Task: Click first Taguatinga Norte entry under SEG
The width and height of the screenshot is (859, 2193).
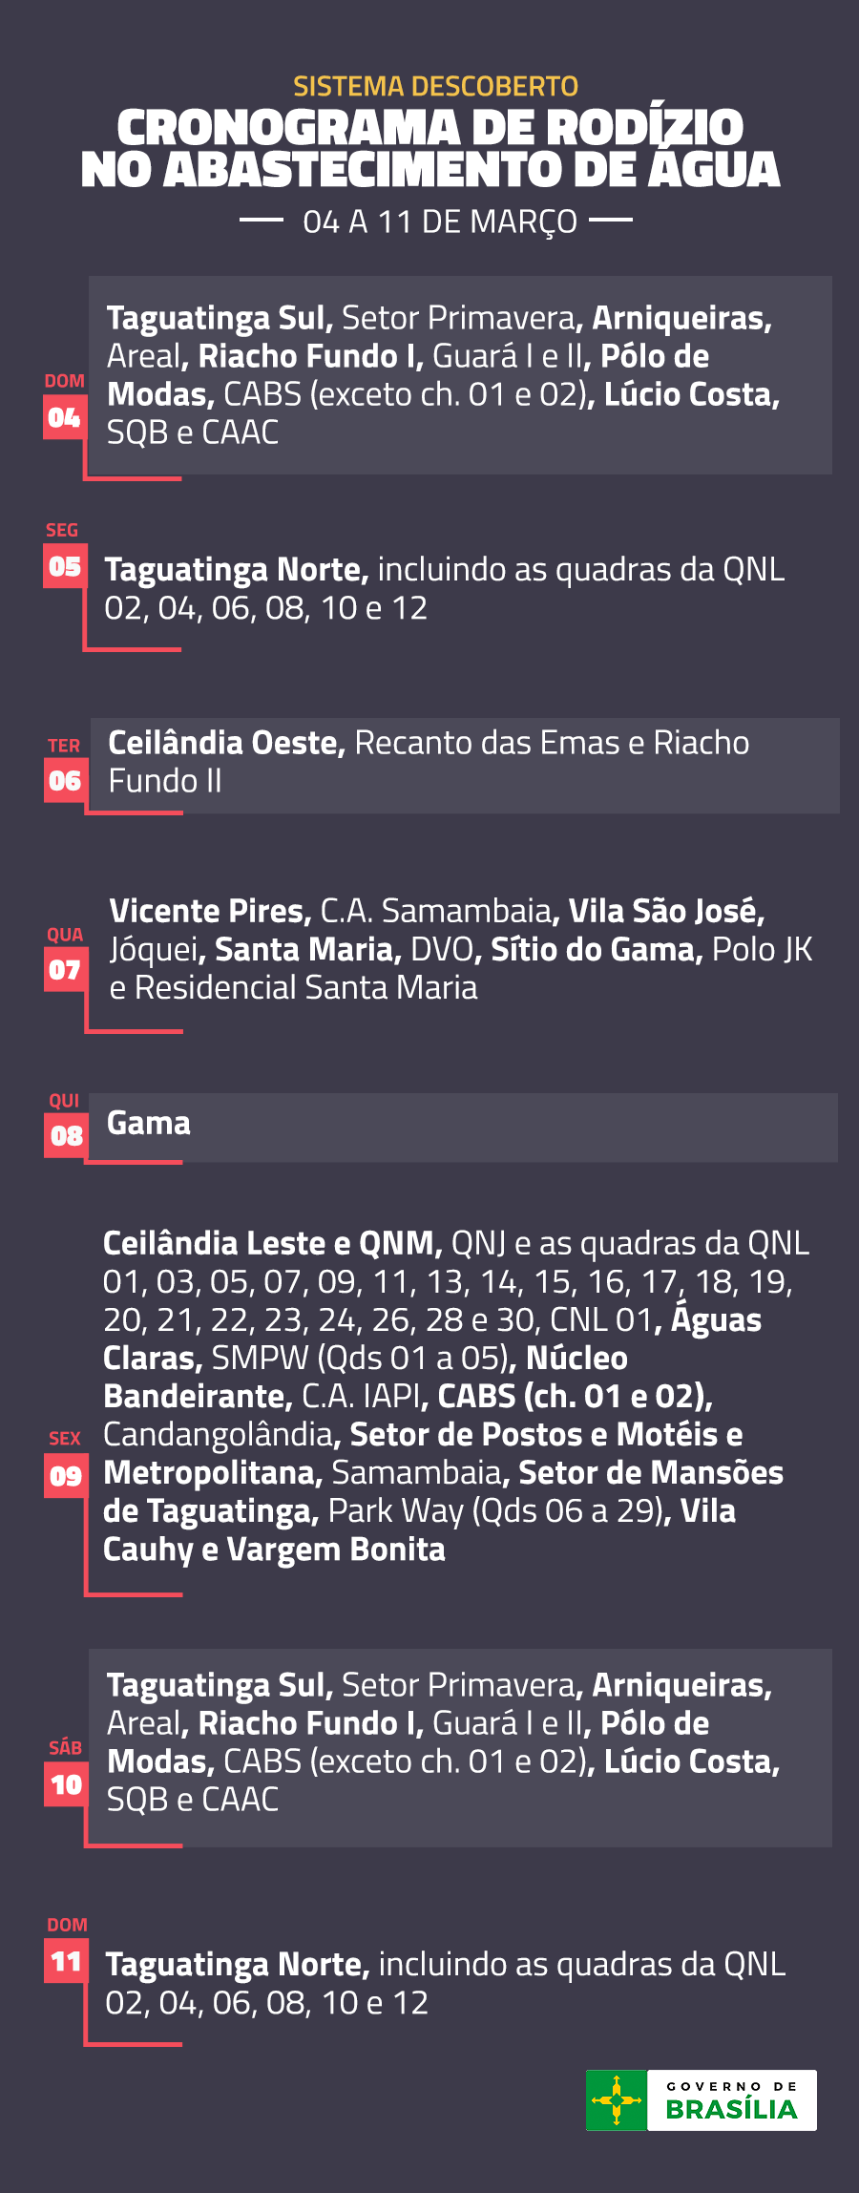Action: click(445, 588)
